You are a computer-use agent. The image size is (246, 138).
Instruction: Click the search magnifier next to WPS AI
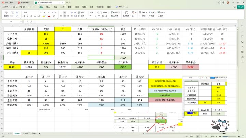pyautogui.click(x=127, y=7)
